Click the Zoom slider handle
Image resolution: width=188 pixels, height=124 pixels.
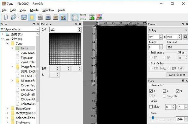pos(153,118)
